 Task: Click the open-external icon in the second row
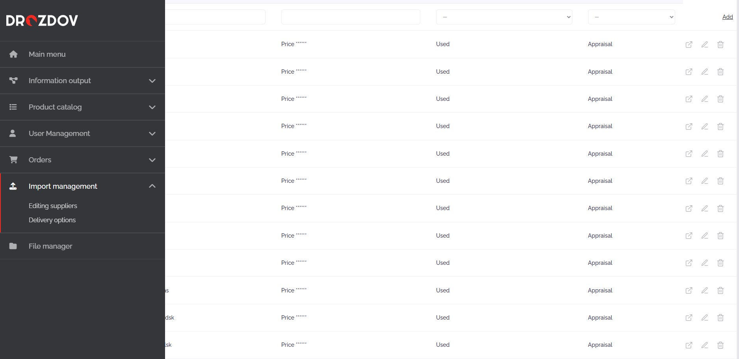pyautogui.click(x=689, y=72)
